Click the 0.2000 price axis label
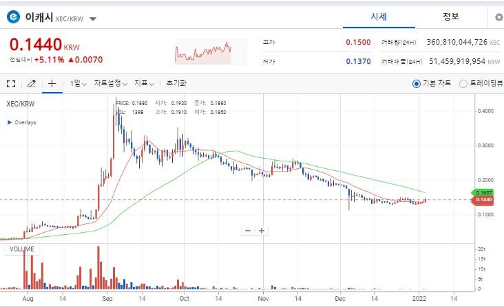 485,180
